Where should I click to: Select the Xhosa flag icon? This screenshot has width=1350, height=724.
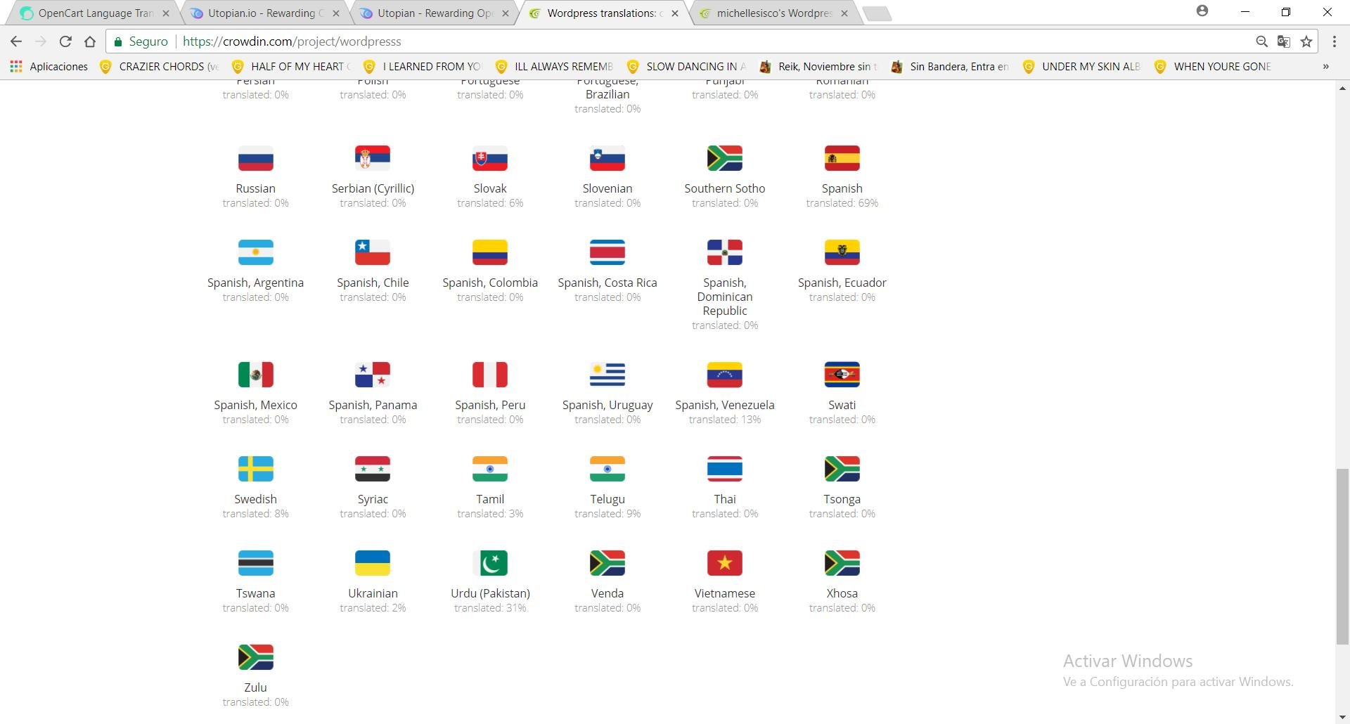point(842,564)
